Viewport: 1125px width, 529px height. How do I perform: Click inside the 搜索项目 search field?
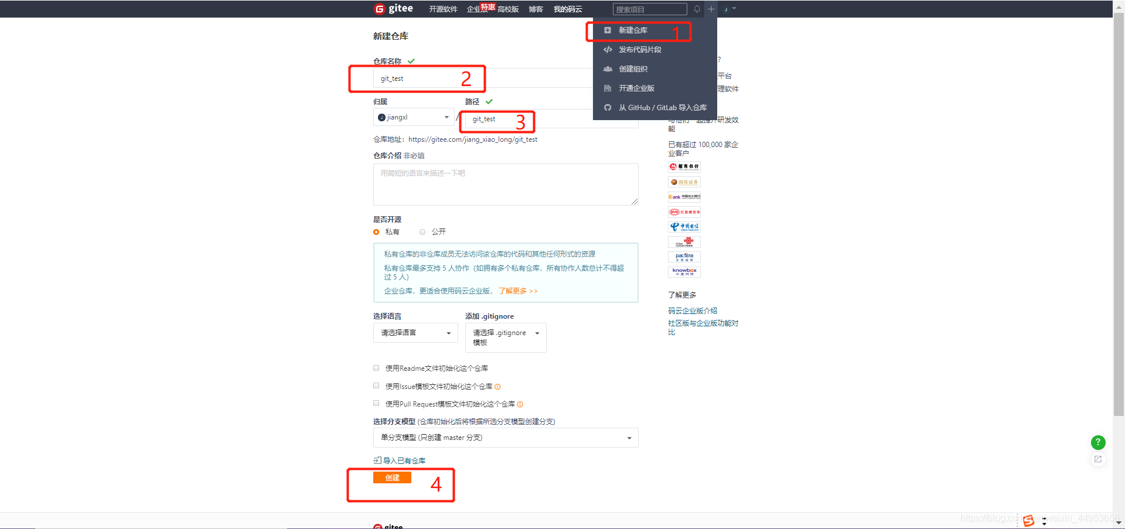[x=649, y=9]
